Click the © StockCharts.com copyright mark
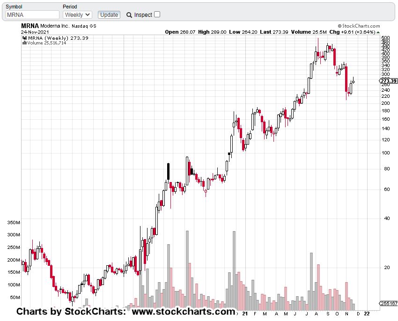Viewport: 398px width, 321px height. (359, 26)
